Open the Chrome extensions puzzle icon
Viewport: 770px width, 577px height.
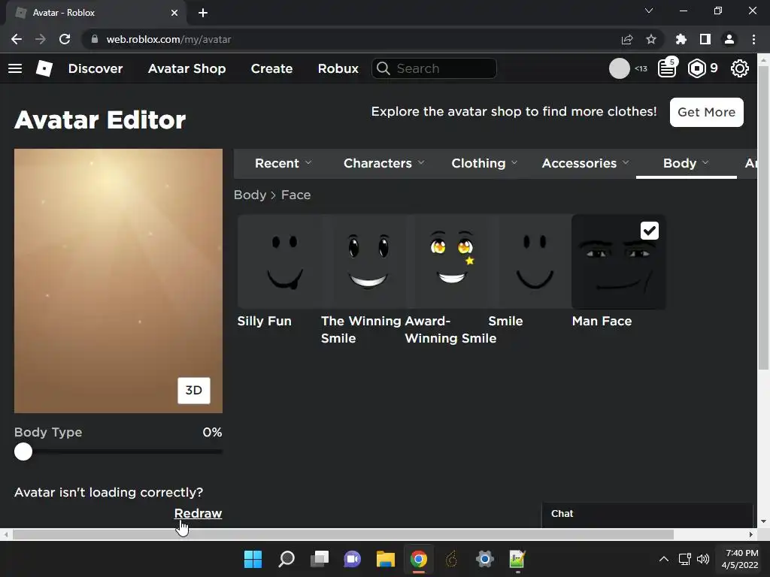(x=681, y=39)
